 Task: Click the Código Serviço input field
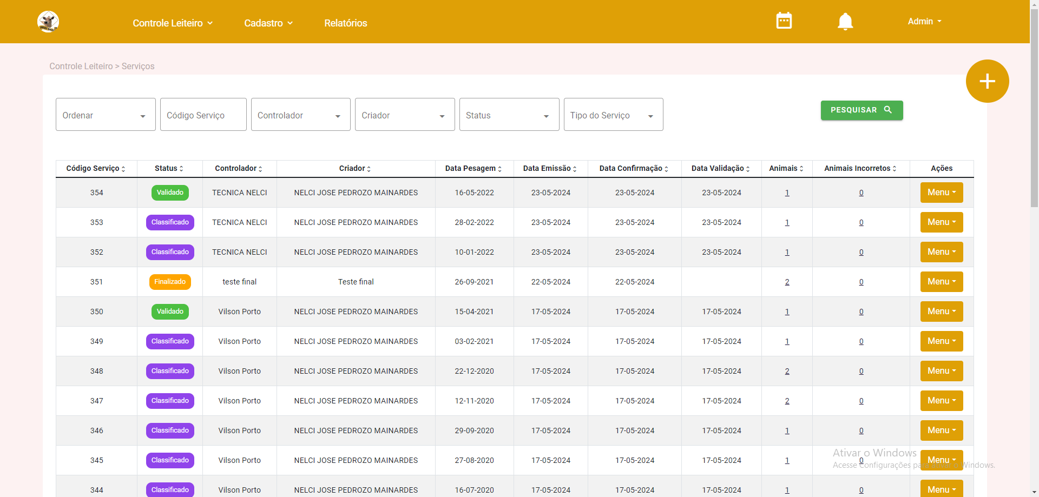click(203, 114)
